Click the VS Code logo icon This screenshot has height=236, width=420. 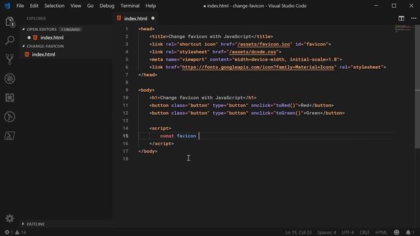tap(7, 6)
